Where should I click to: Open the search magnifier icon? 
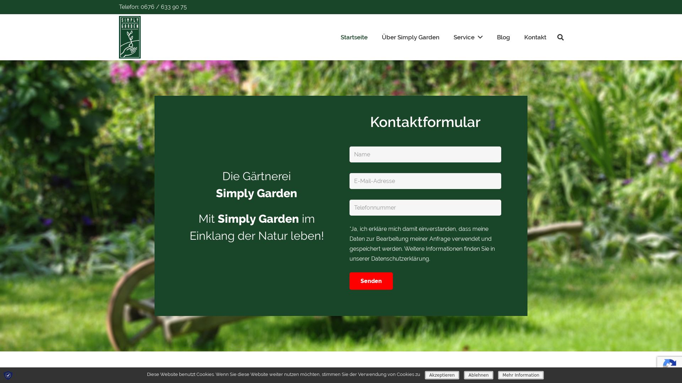[561, 37]
